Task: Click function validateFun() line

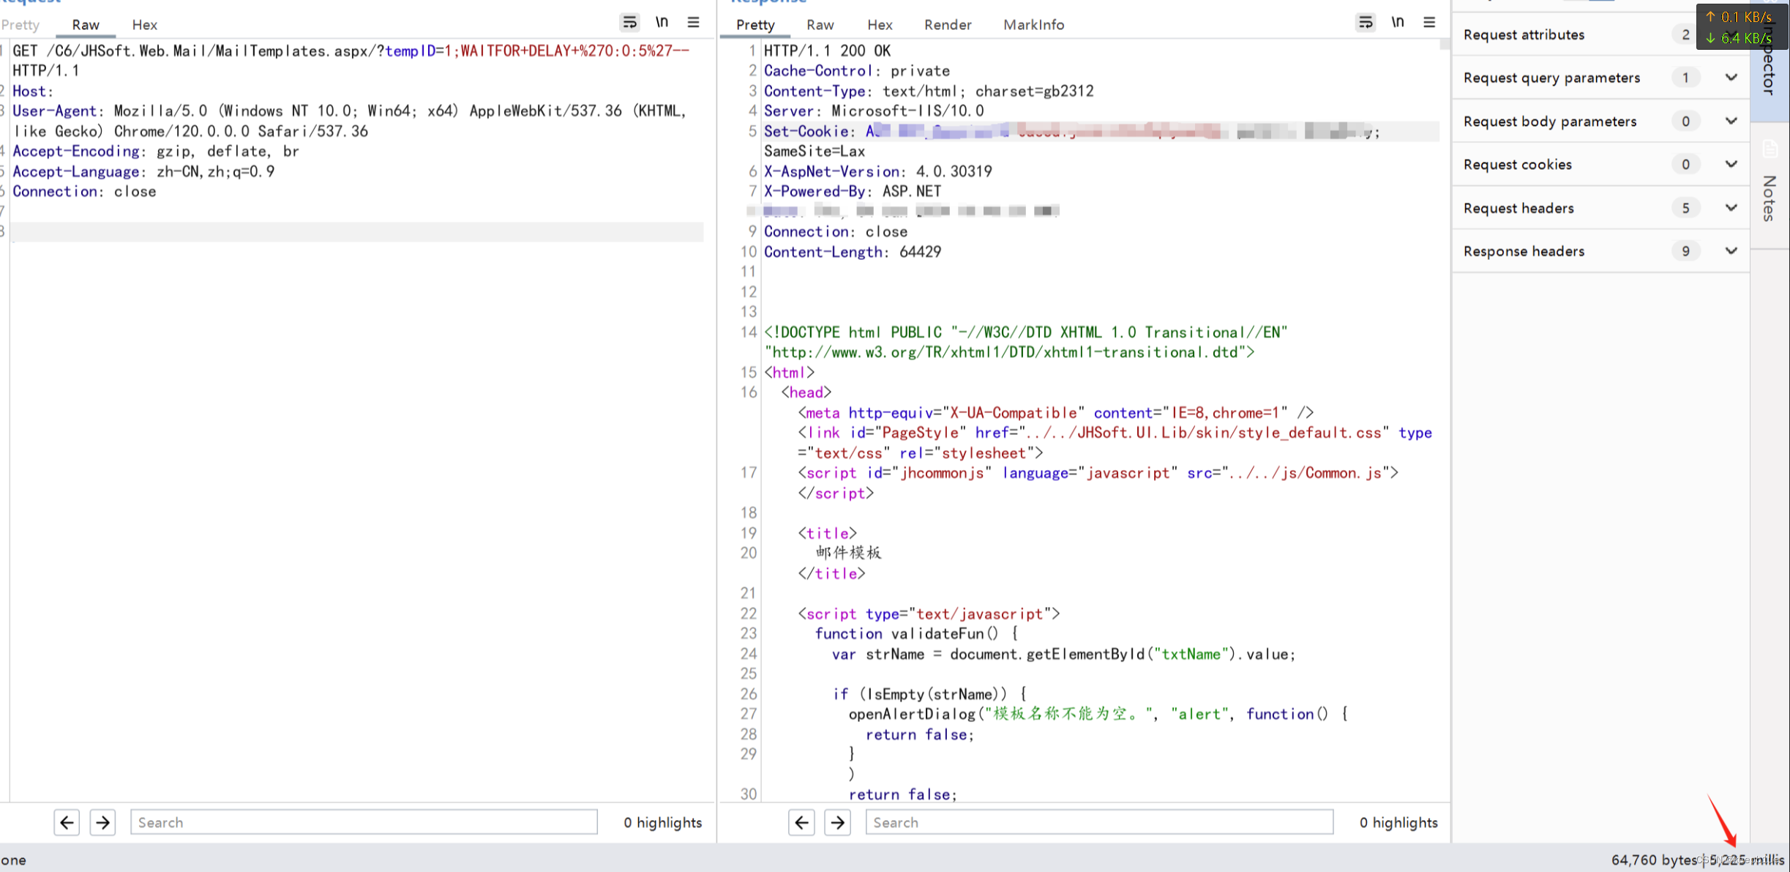Action: (x=916, y=633)
